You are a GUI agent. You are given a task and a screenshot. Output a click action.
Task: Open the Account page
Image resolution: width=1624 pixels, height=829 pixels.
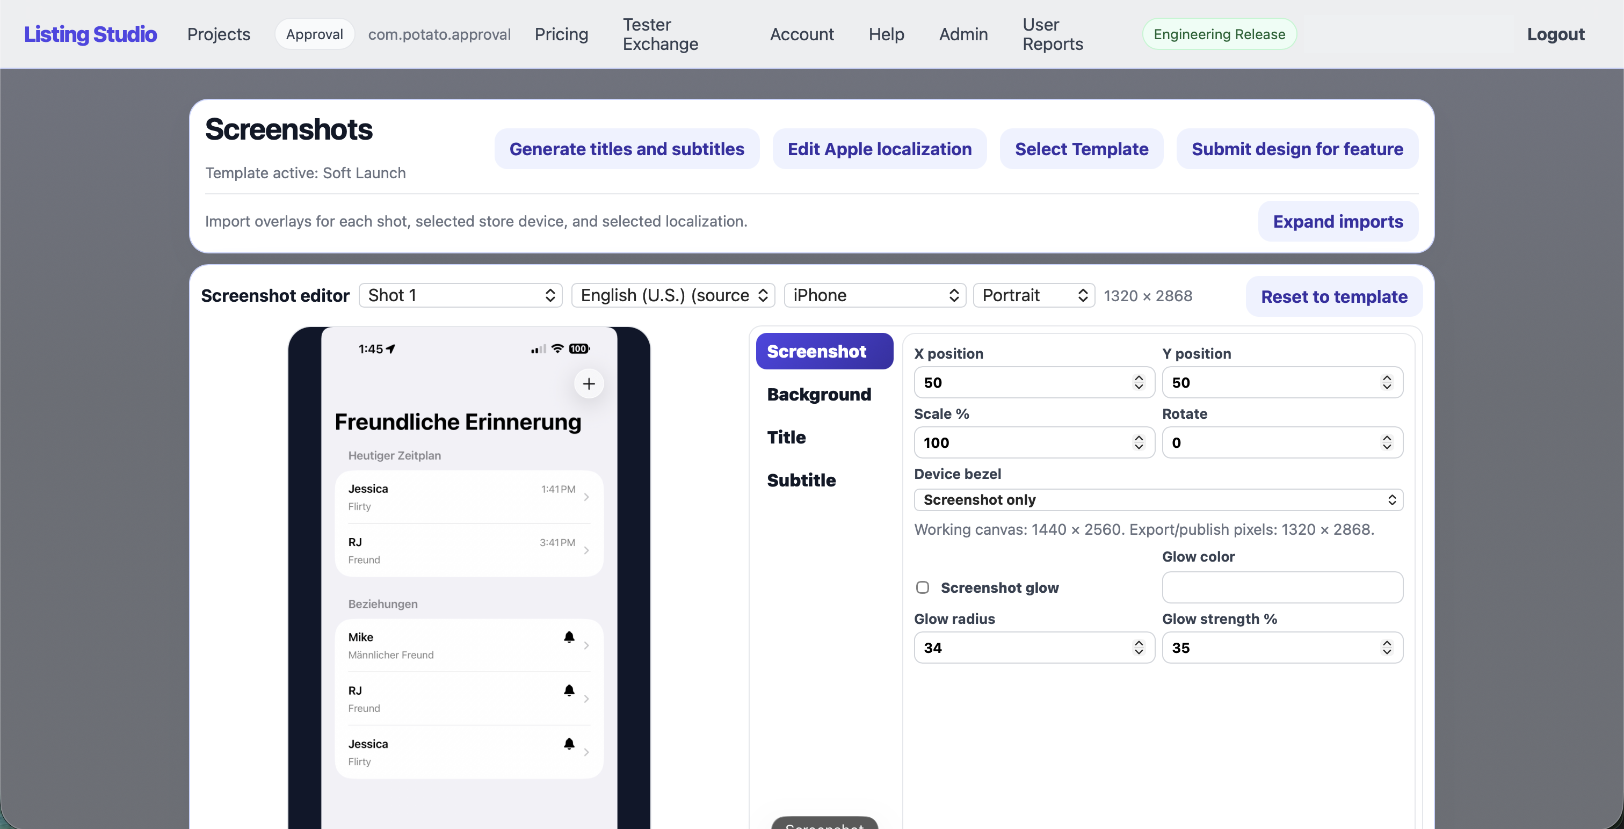point(801,34)
